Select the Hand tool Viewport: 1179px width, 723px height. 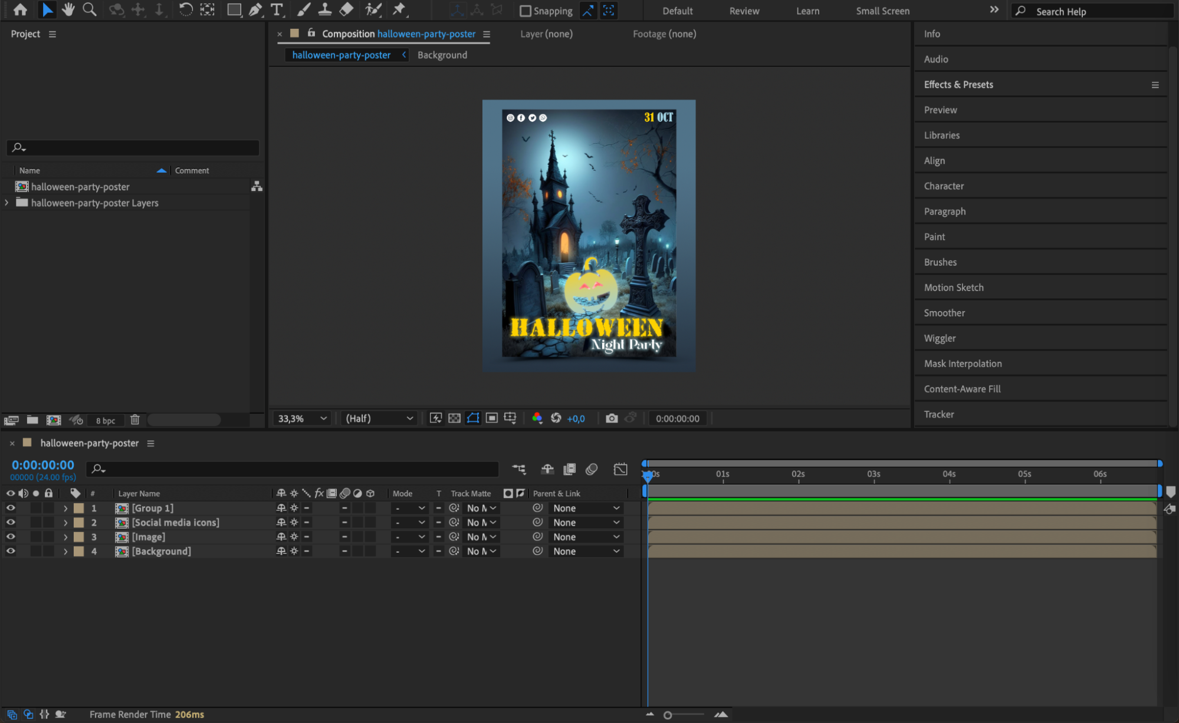pos(68,9)
